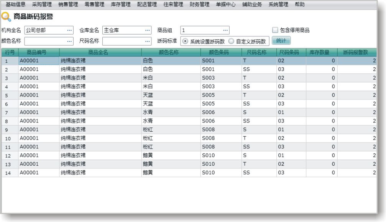Open the 零售管理 menu
Image resolution: width=386 pixels, height=222 pixels.
95,4
